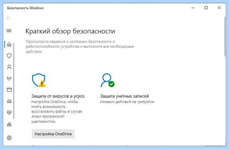The height and width of the screenshot is (149, 229).
Task: Click the account with green check tile icon
Action: click(108, 80)
